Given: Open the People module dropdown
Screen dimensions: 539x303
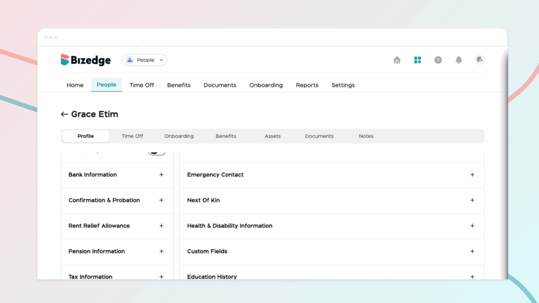Looking at the screenshot, I should click(145, 60).
